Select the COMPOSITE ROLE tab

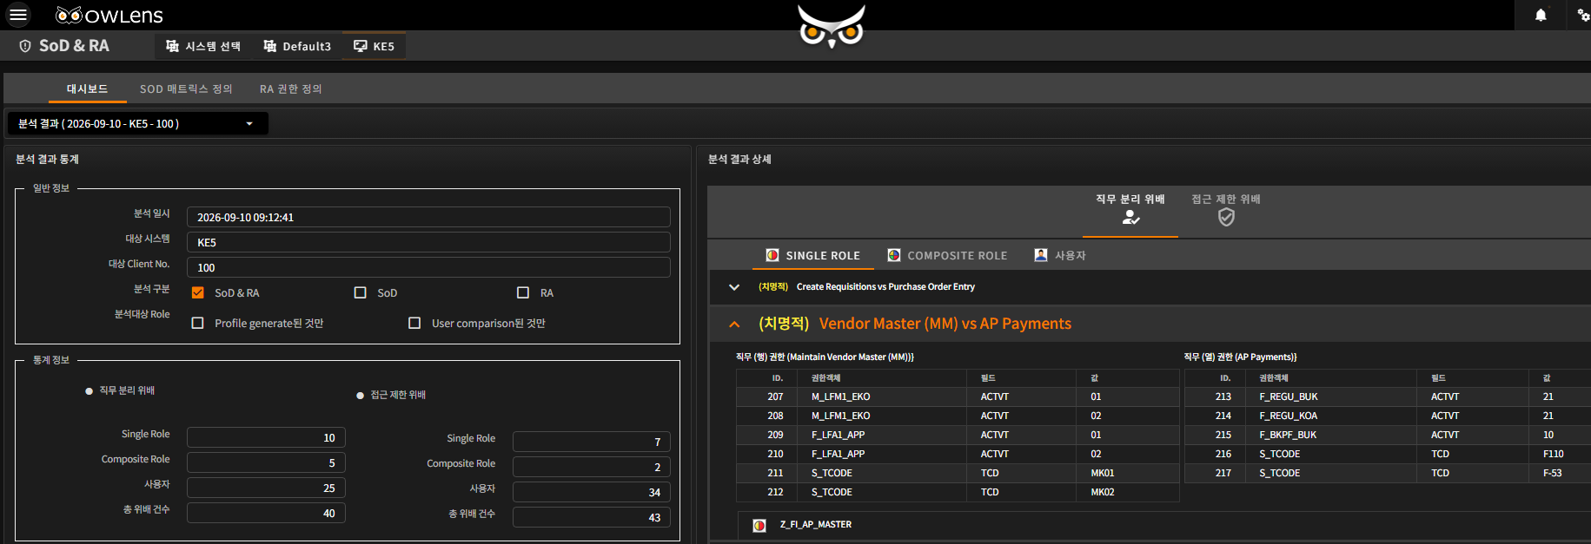[x=947, y=255]
